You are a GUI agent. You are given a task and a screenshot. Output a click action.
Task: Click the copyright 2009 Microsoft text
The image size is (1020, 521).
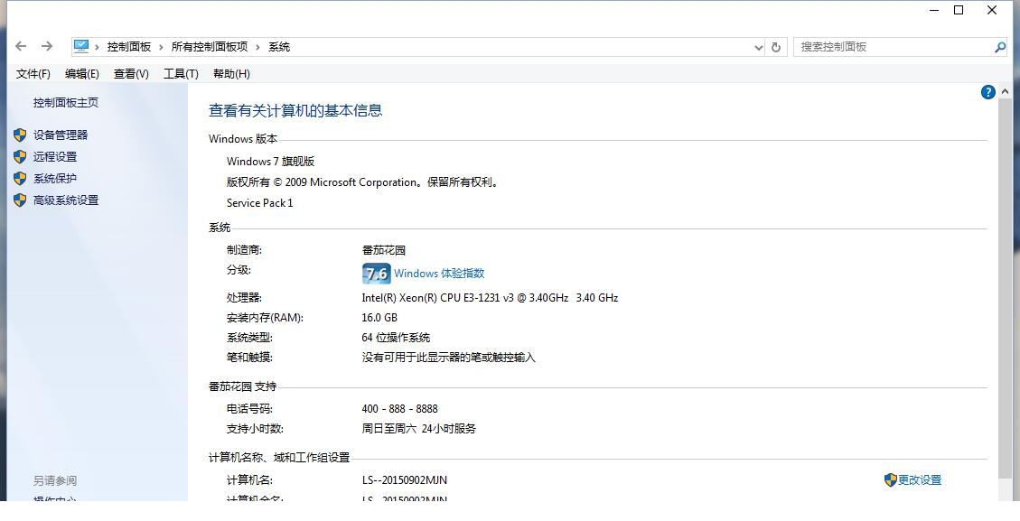(363, 182)
